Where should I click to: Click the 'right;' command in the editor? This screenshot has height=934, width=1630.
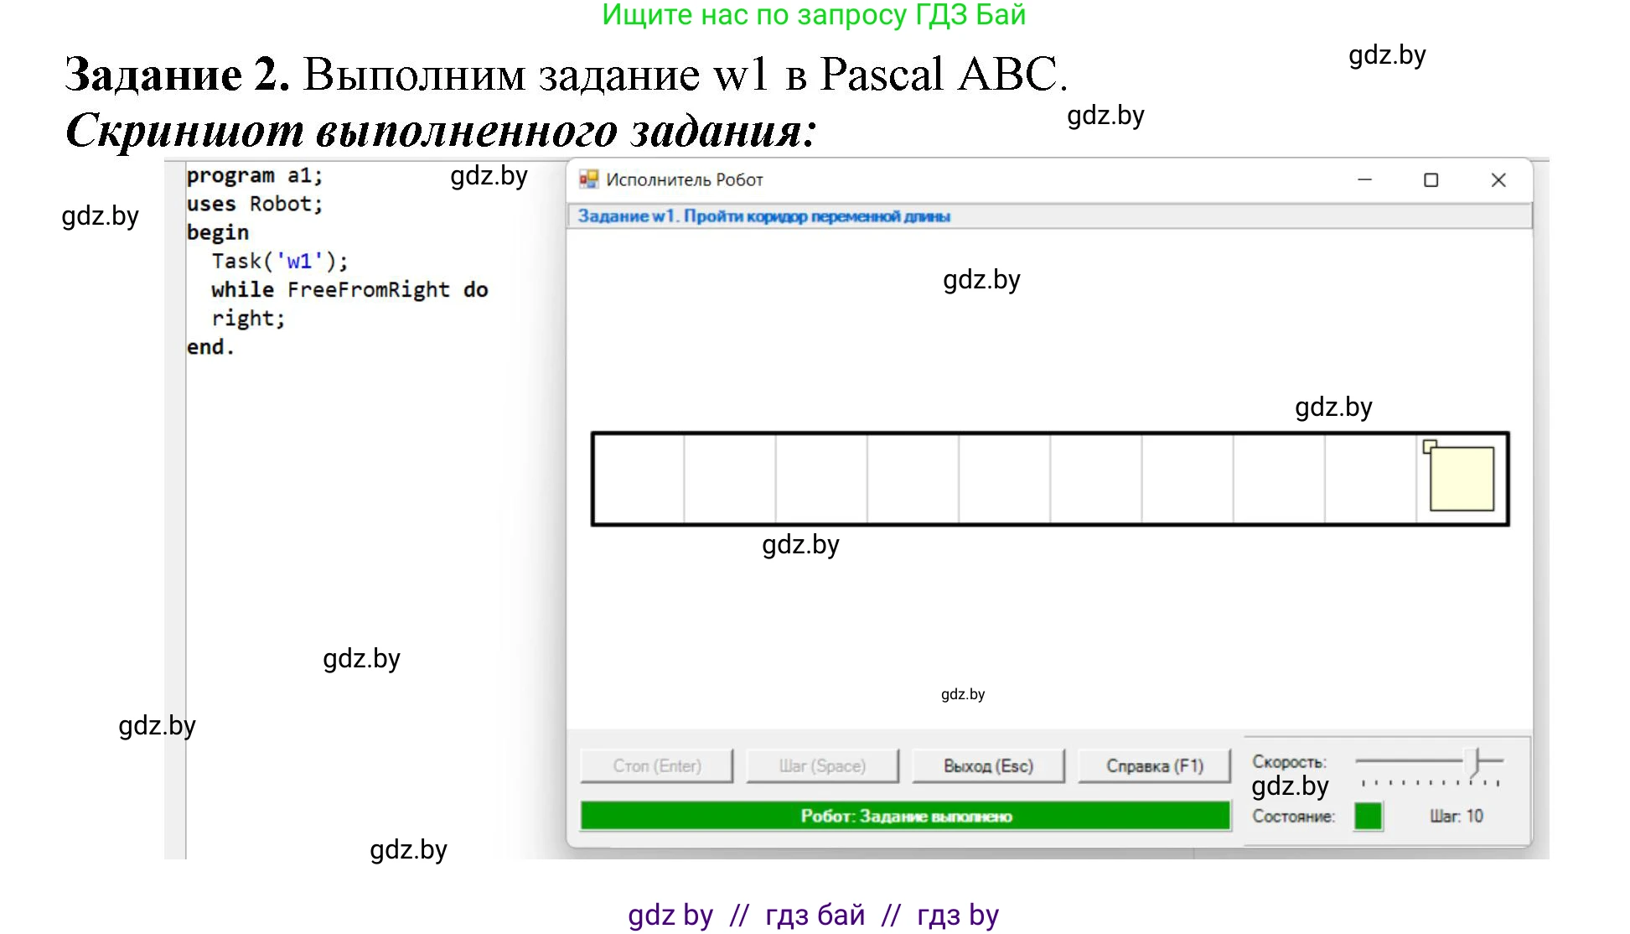click(248, 319)
